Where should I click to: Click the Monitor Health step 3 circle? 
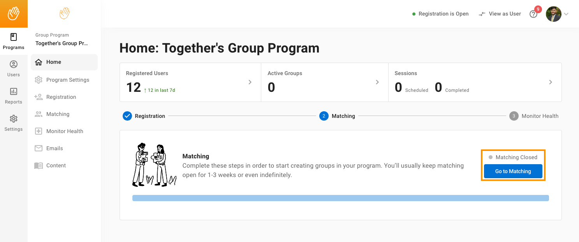[514, 116]
